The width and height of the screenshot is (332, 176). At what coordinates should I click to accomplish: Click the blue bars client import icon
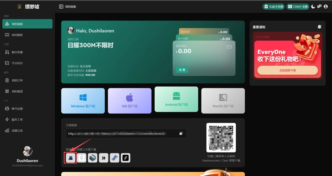114,158
